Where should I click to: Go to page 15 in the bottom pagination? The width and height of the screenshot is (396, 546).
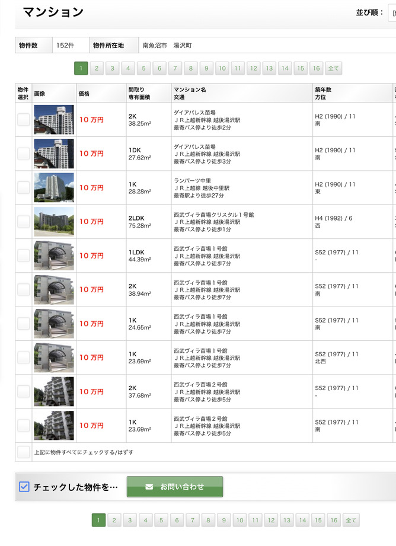(x=318, y=521)
